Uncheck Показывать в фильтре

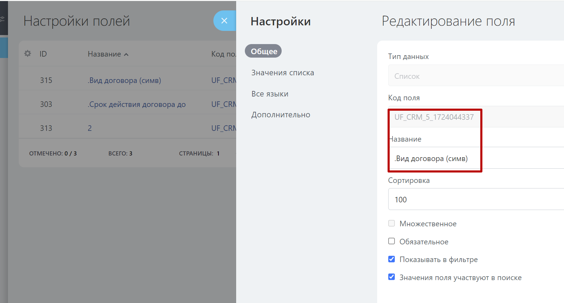pos(391,259)
